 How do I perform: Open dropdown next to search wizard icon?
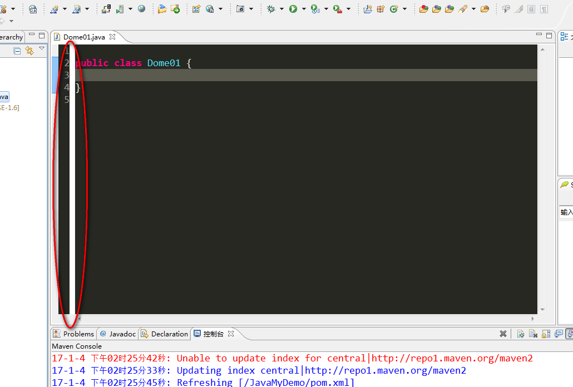coord(87,9)
